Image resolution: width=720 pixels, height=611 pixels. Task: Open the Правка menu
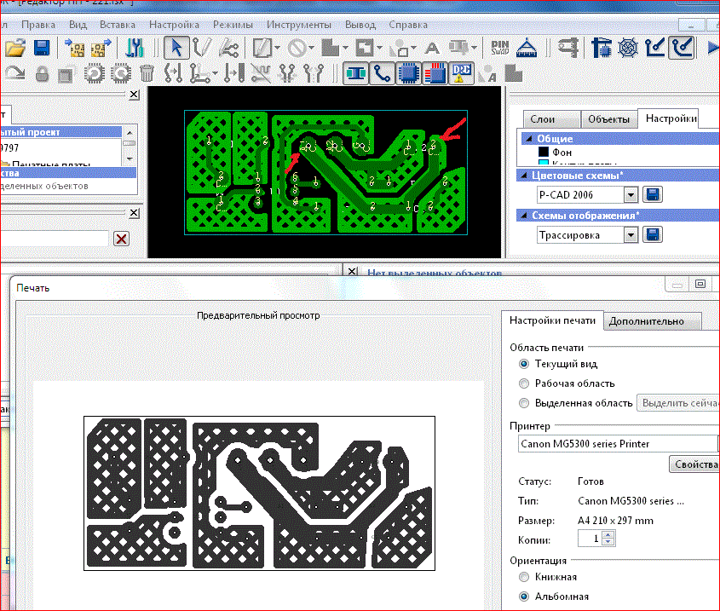pos(38,25)
